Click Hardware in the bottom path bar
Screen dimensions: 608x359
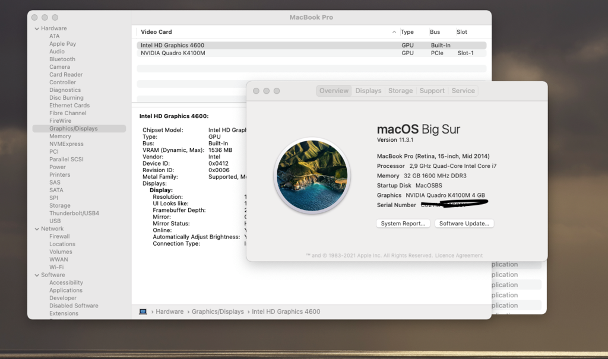(x=170, y=312)
